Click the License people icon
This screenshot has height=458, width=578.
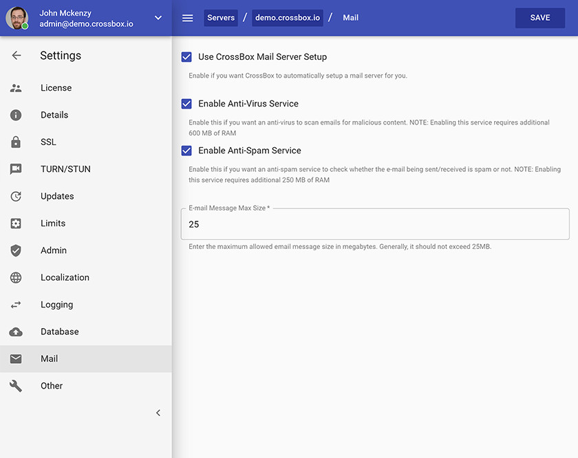pos(16,88)
